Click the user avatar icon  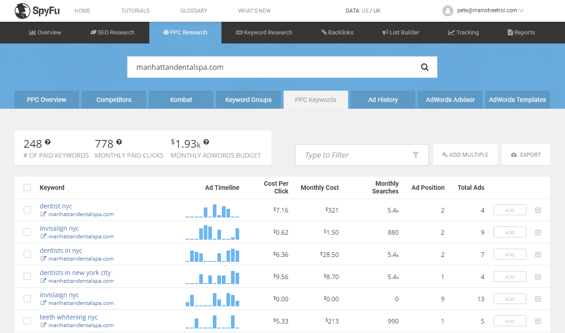[448, 10]
